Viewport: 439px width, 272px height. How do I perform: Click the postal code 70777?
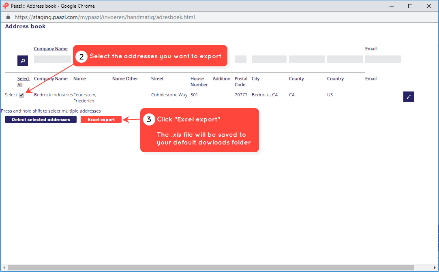[x=241, y=95]
